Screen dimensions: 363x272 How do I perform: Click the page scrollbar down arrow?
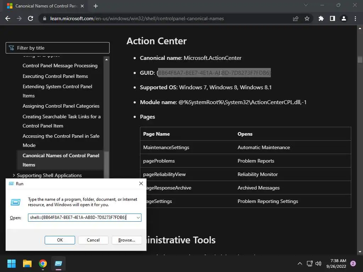pyautogui.click(x=360, y=252)
